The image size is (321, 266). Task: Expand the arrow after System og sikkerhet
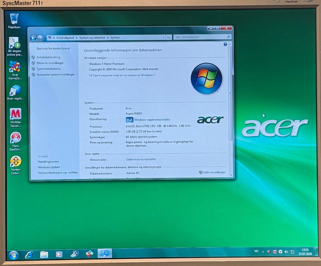[108, 38]
